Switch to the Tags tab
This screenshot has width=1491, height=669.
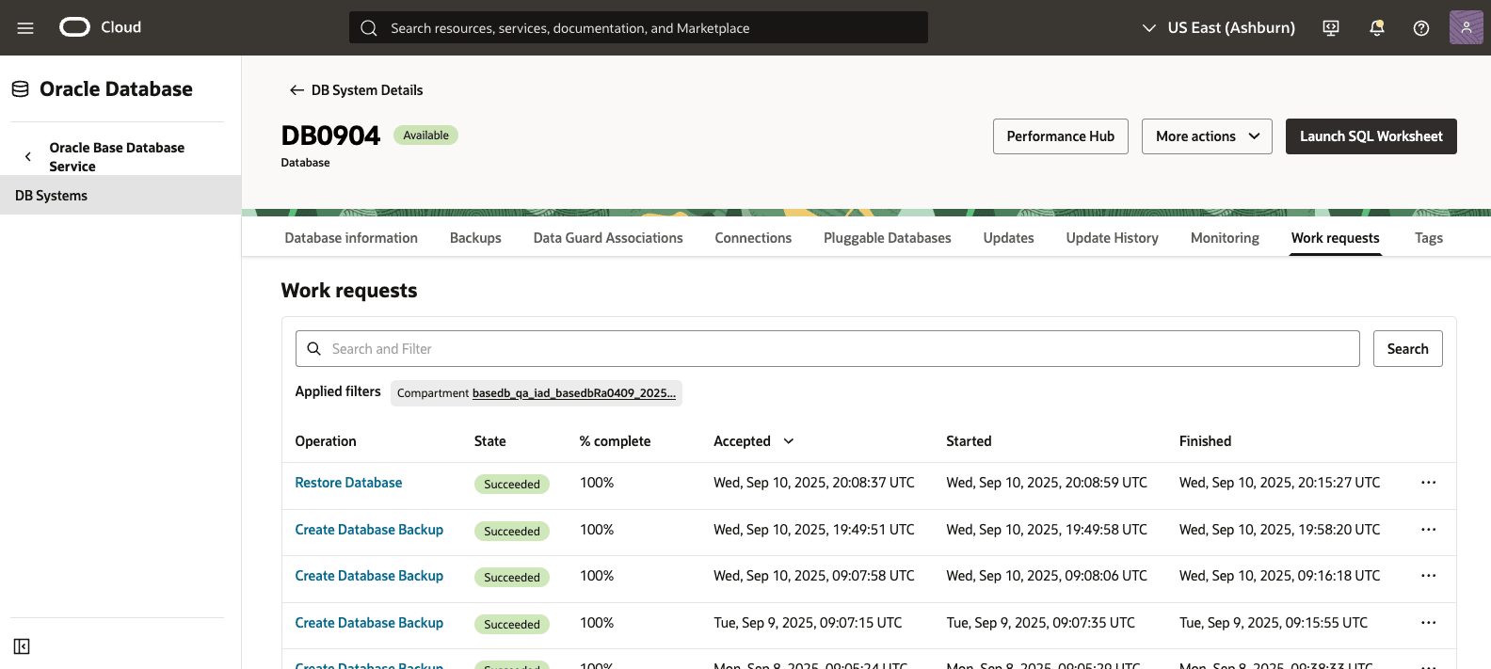1429,238
